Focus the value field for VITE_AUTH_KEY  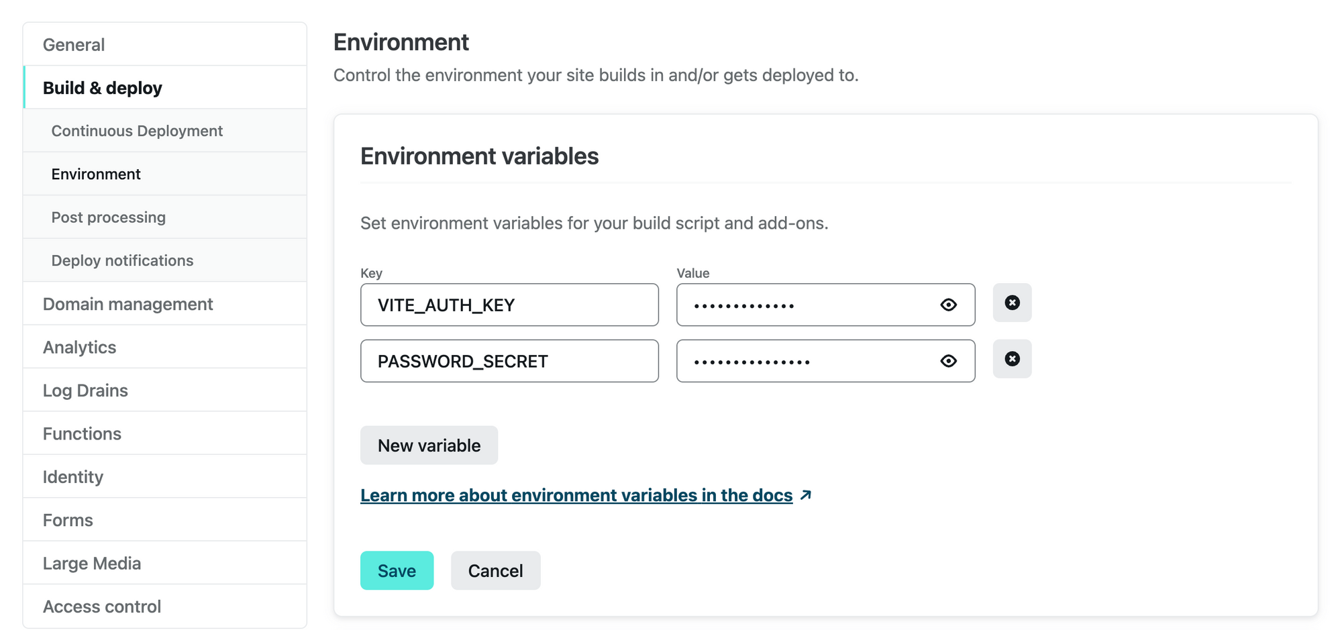pos(805,305)
